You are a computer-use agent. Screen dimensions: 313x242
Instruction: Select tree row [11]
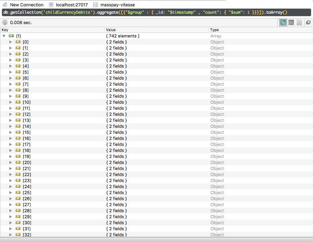(156, 108)
